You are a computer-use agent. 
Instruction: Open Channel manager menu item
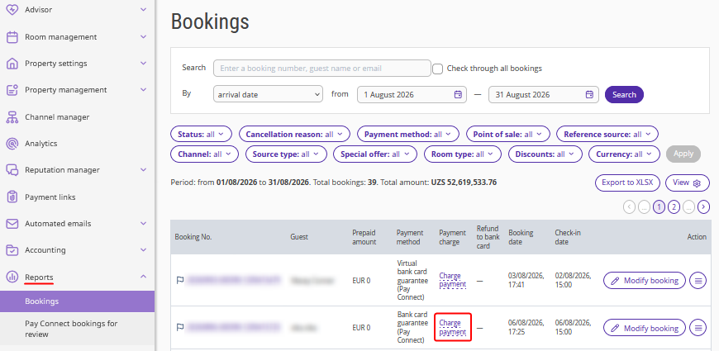click(x=57, y=116)
